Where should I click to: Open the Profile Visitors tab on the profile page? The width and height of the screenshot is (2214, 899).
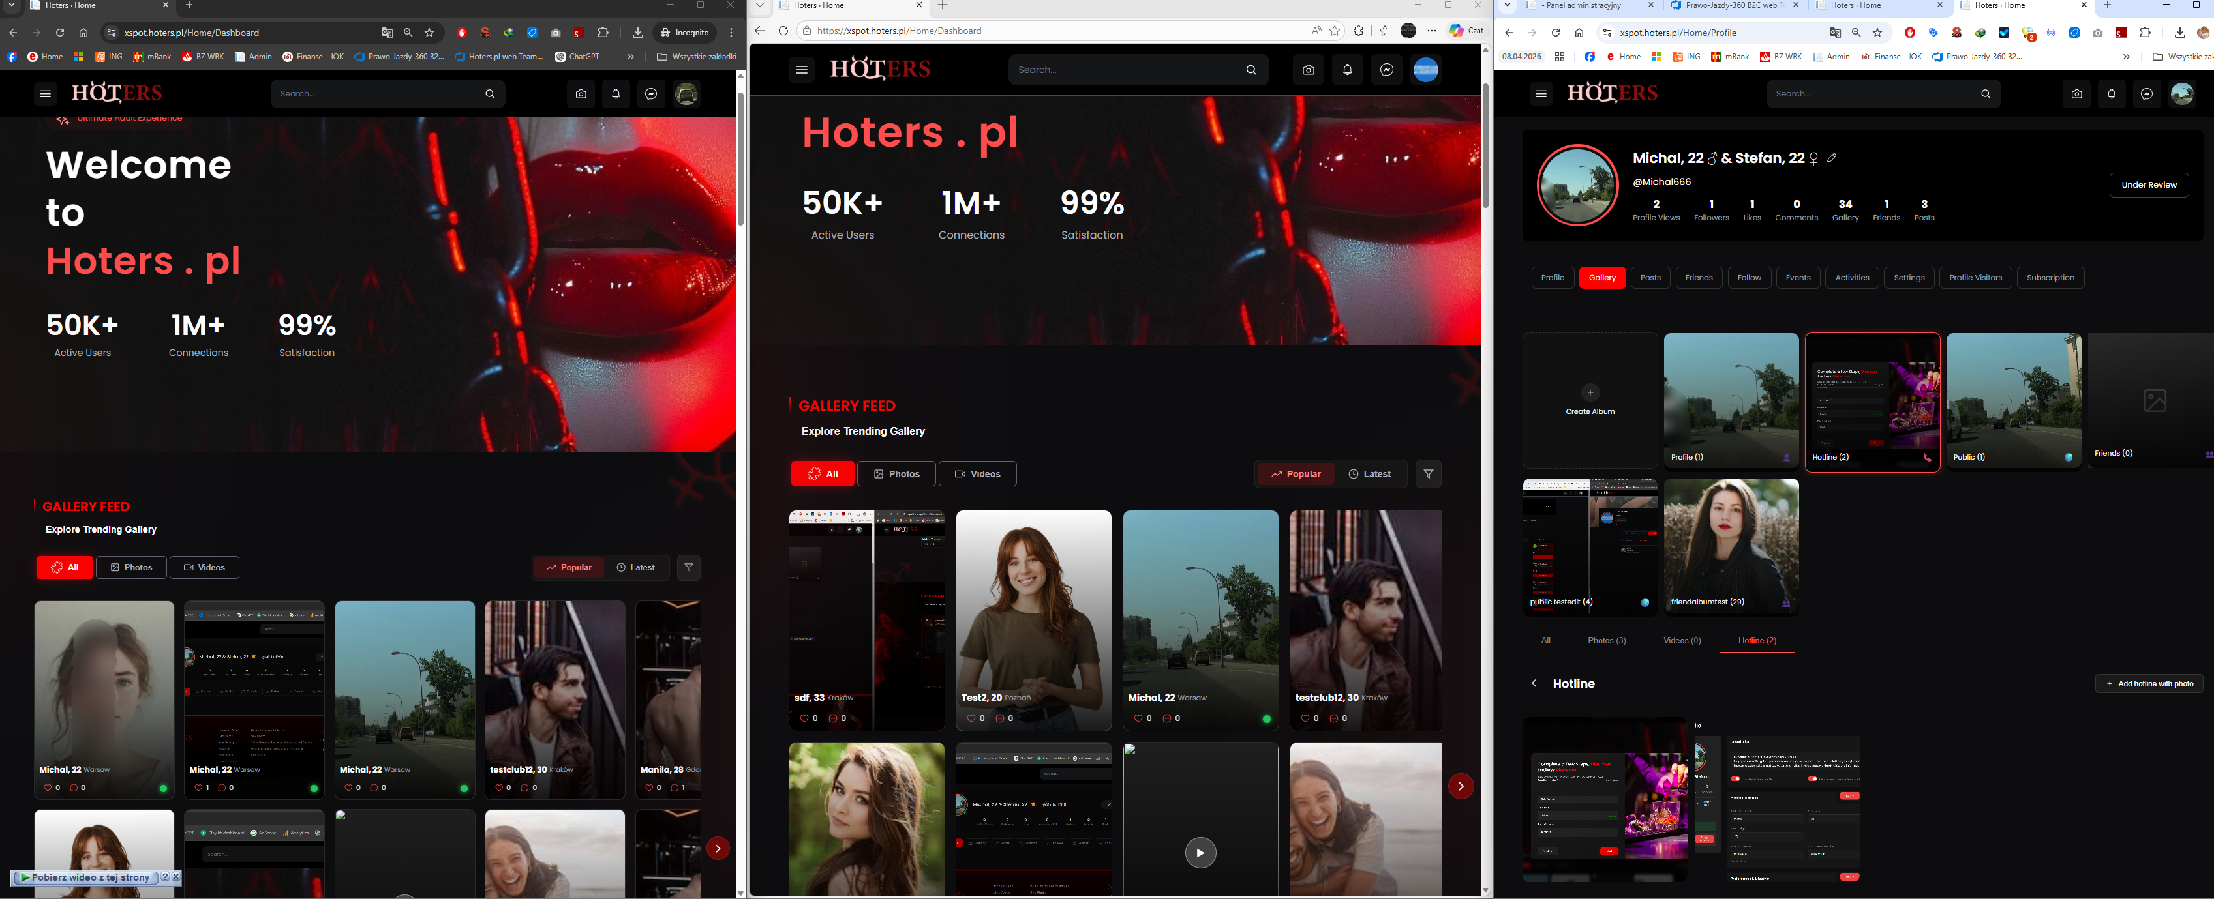pos(1975,277)
